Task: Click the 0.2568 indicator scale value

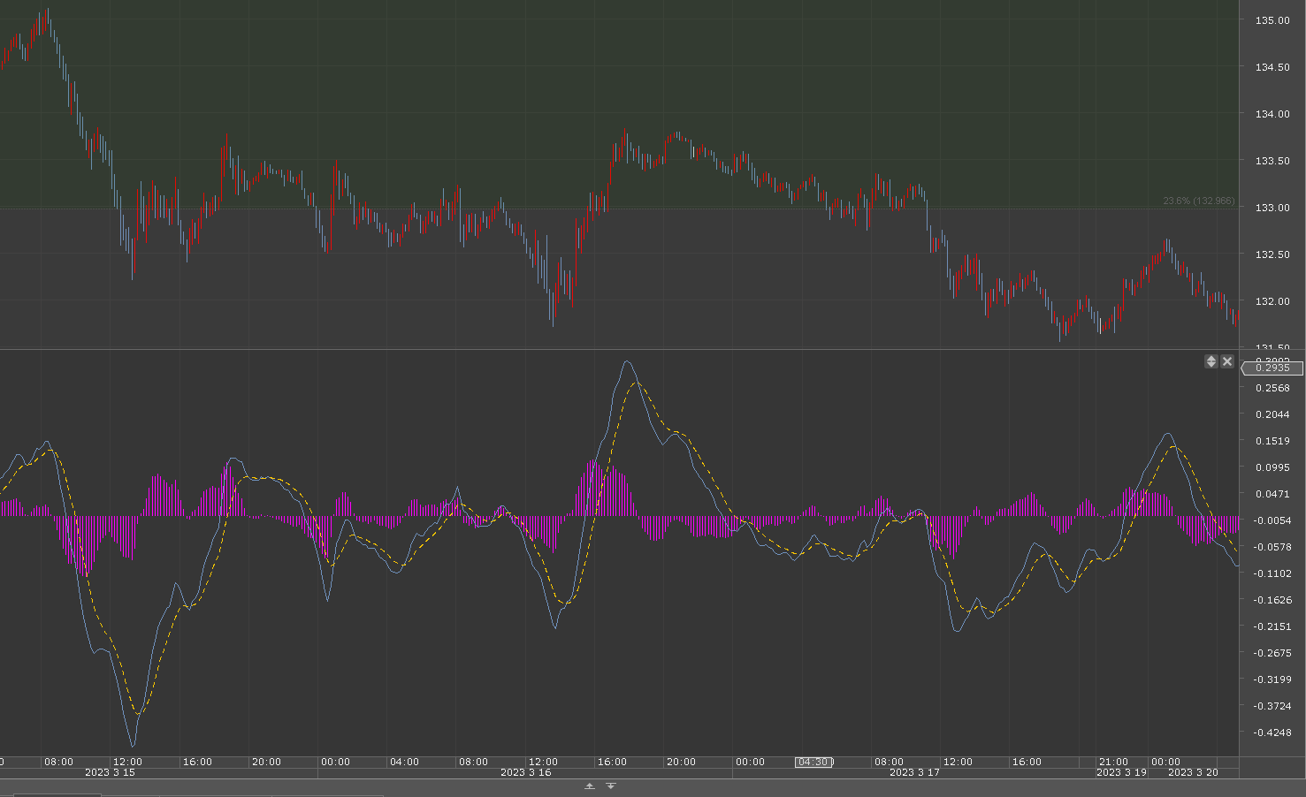Action: click(x=1273, y=388)
